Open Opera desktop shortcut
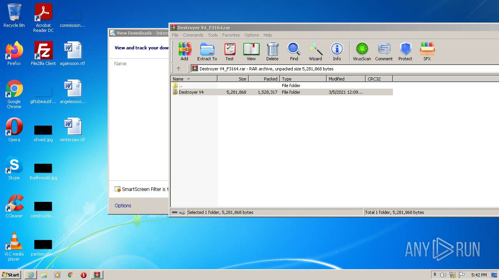499x280 pixels. point(14,130)
